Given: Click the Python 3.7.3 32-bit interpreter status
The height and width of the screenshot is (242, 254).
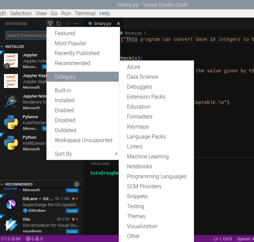Looking at the screenshot, I should point(11,239).
